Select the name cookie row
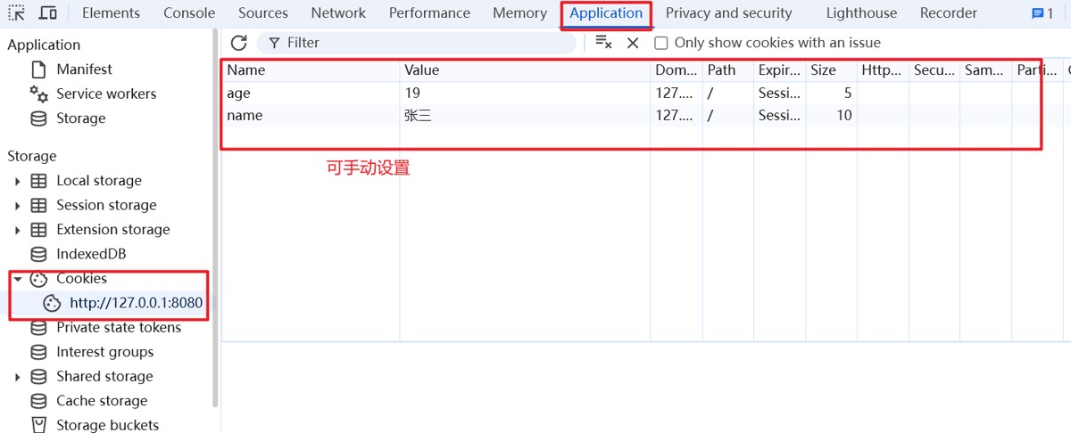Viewport: 1071px width, 433px height. coord(312,115)
